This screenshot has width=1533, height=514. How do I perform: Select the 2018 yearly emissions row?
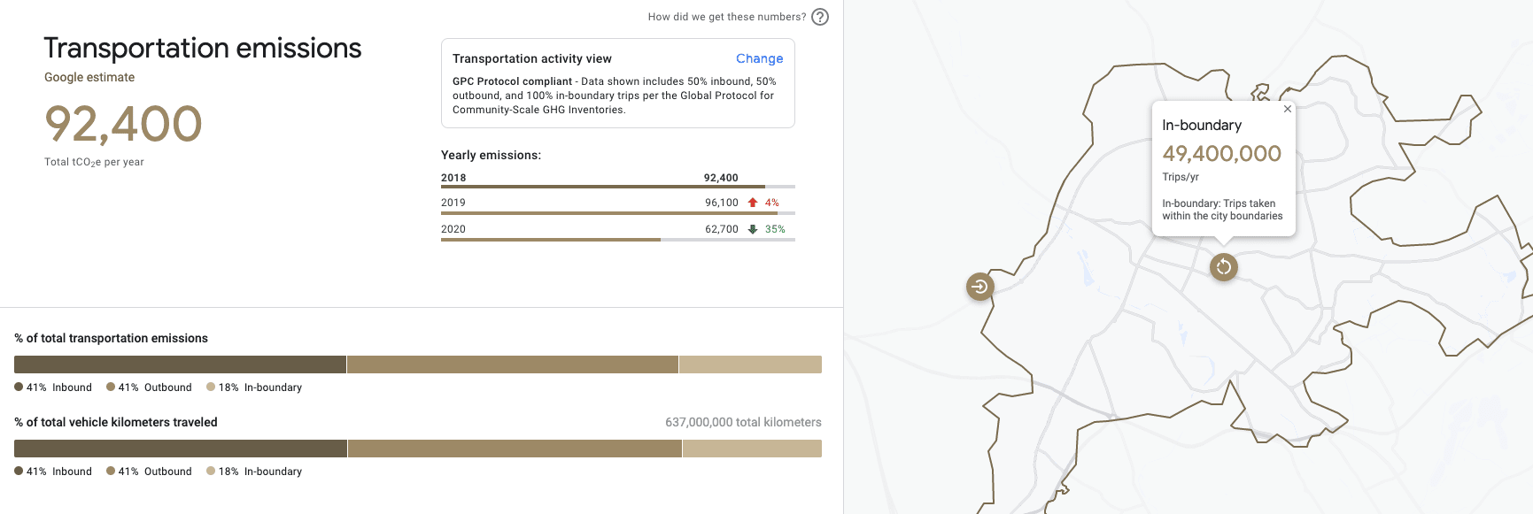click(x=617, y=179)
